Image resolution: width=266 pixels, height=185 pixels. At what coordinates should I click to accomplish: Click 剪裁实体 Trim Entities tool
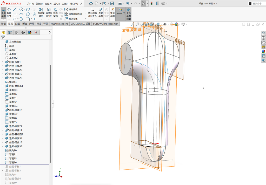pyautogui.click(x=41, y=12)
